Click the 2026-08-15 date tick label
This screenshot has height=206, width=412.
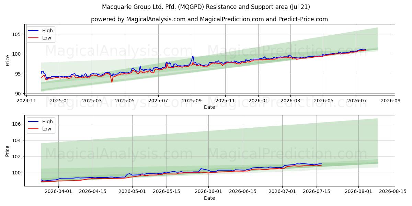tap(393, 192)
